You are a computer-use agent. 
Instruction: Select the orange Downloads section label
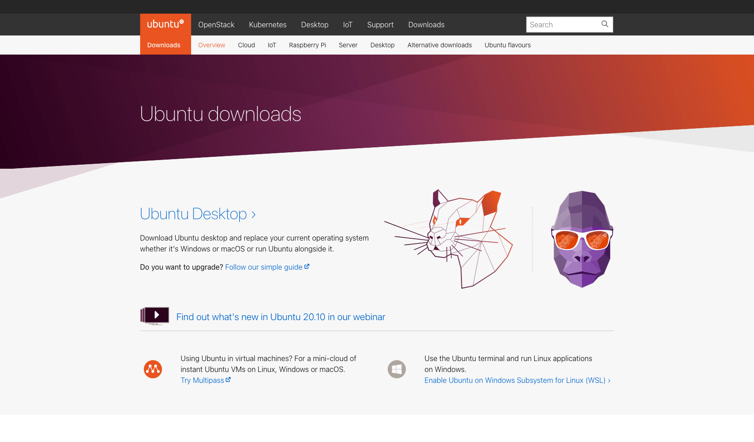click(x=164, y=45)
